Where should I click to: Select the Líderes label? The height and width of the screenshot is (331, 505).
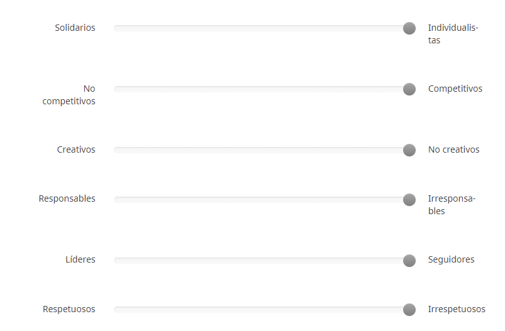point(80,259)
